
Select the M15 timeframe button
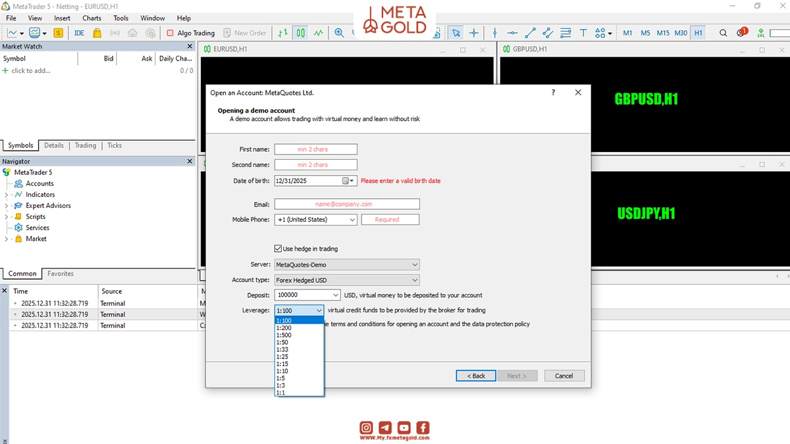click(x=663, y=33)
